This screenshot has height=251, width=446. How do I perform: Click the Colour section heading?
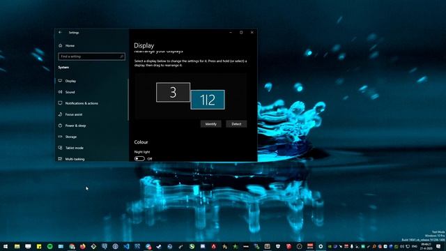[141, 142]
